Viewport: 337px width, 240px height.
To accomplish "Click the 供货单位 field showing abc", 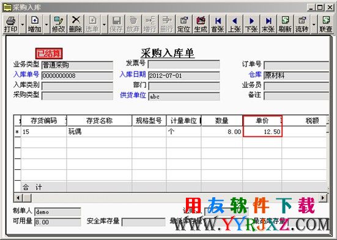I will pyautogui.click(x=184, y=96).
